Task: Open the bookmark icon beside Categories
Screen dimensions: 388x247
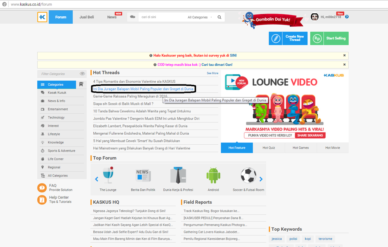Action: (x=81, y=84)
